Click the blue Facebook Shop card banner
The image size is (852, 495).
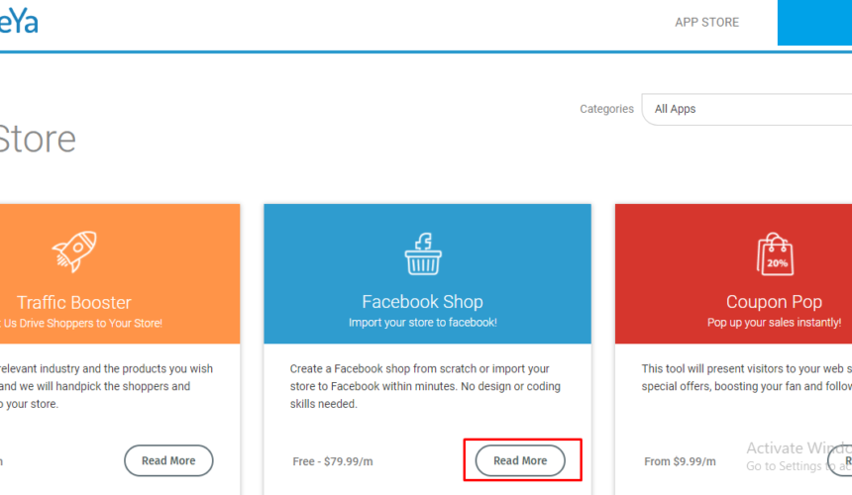[x=427, y=273]
